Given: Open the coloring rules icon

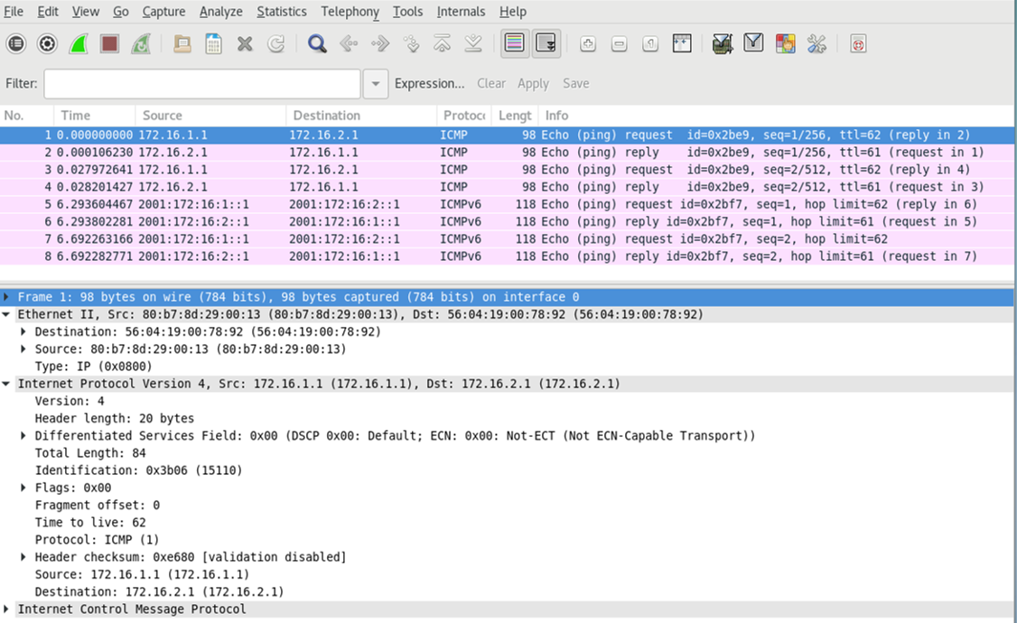Looking at the screenshot, I should click(x=785, y=43).
